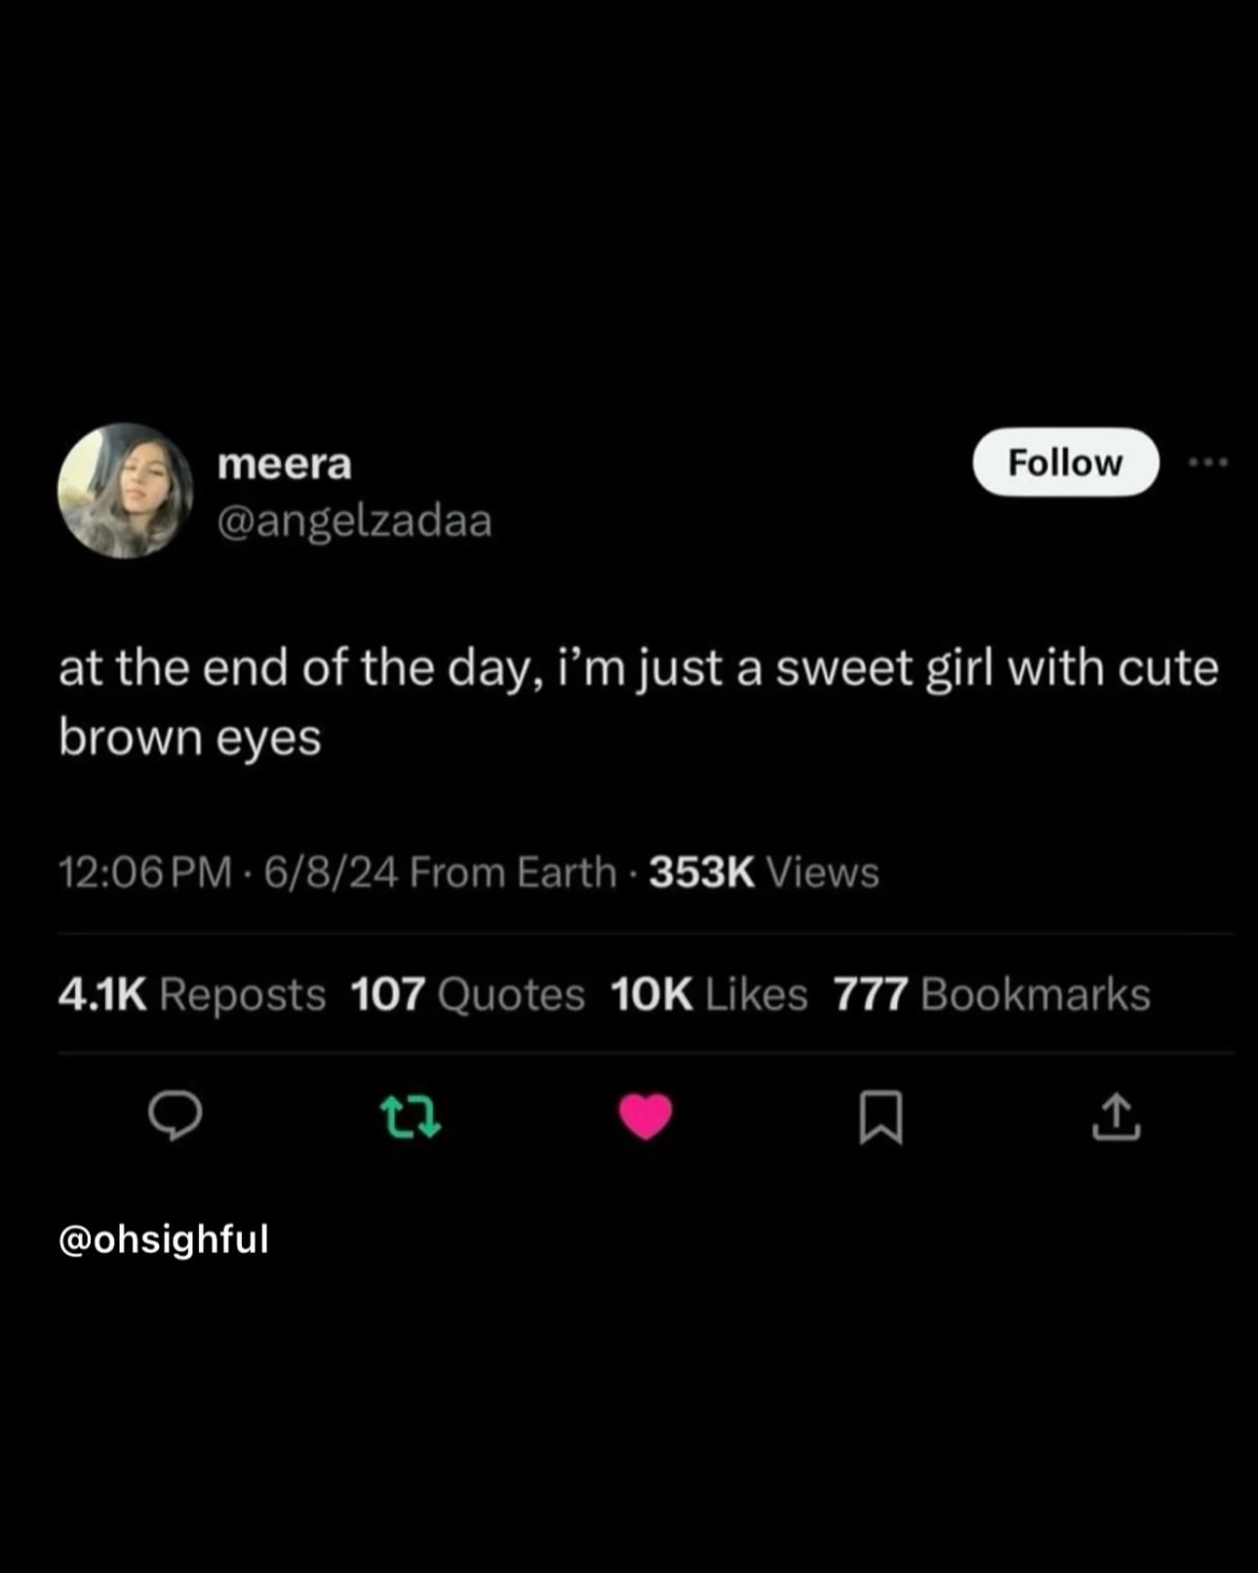This screenshot has height=1573, width=1258.
Task: Click the tweet text about brown eyes
Action: coord(638,702)
